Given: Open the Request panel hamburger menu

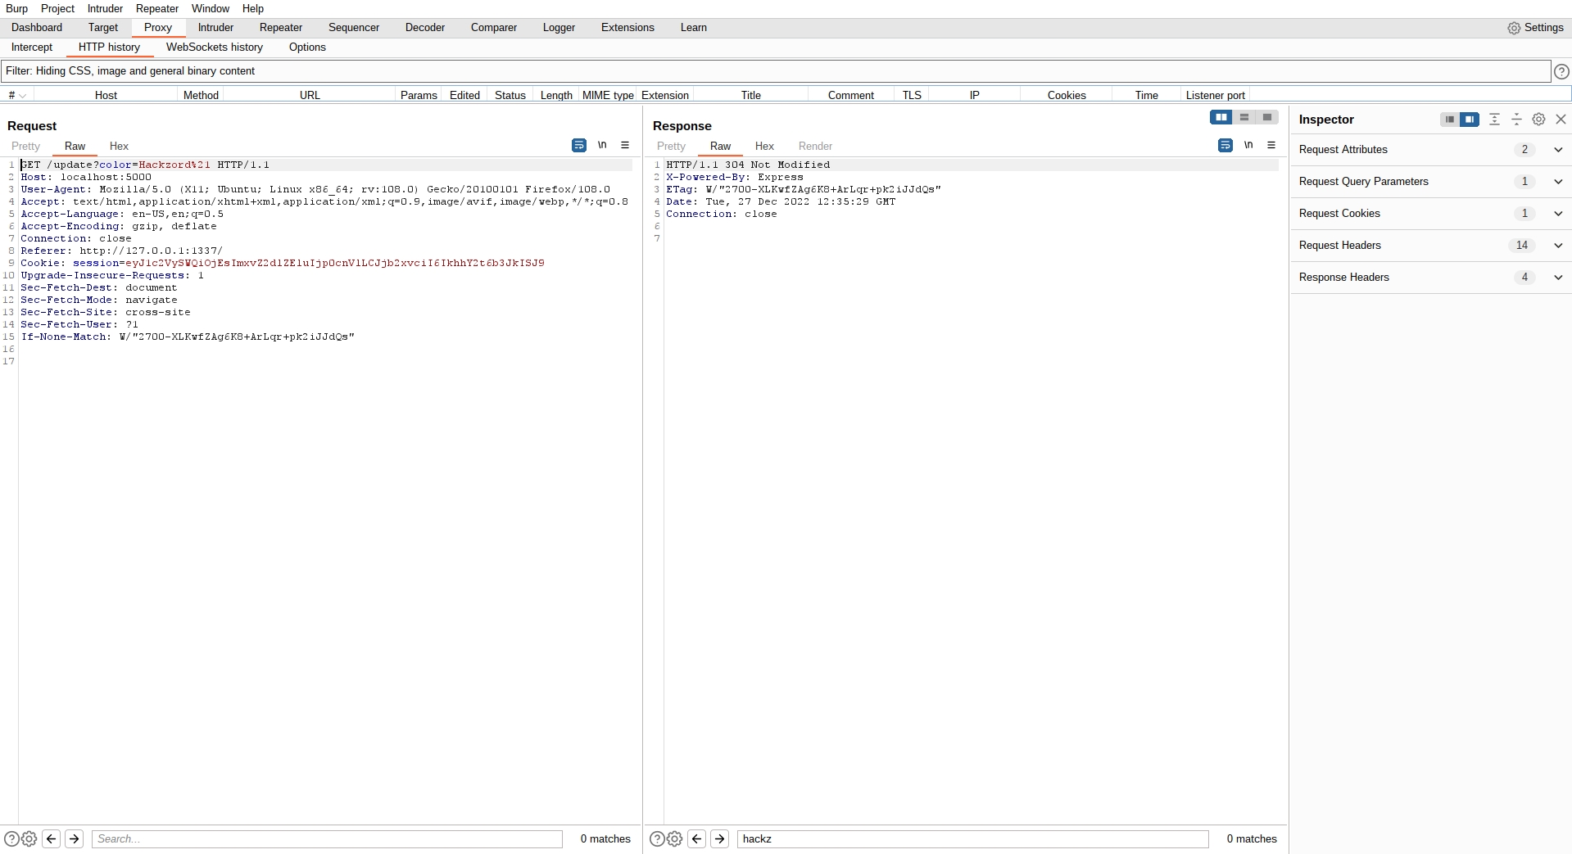Looking at the screenshot, I should point(625,145).
